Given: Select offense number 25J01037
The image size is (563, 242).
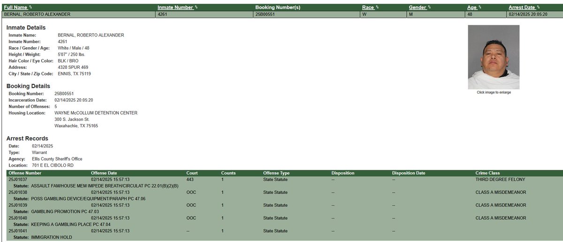Looking at the screenshot, I should click(x=18, y=180).
